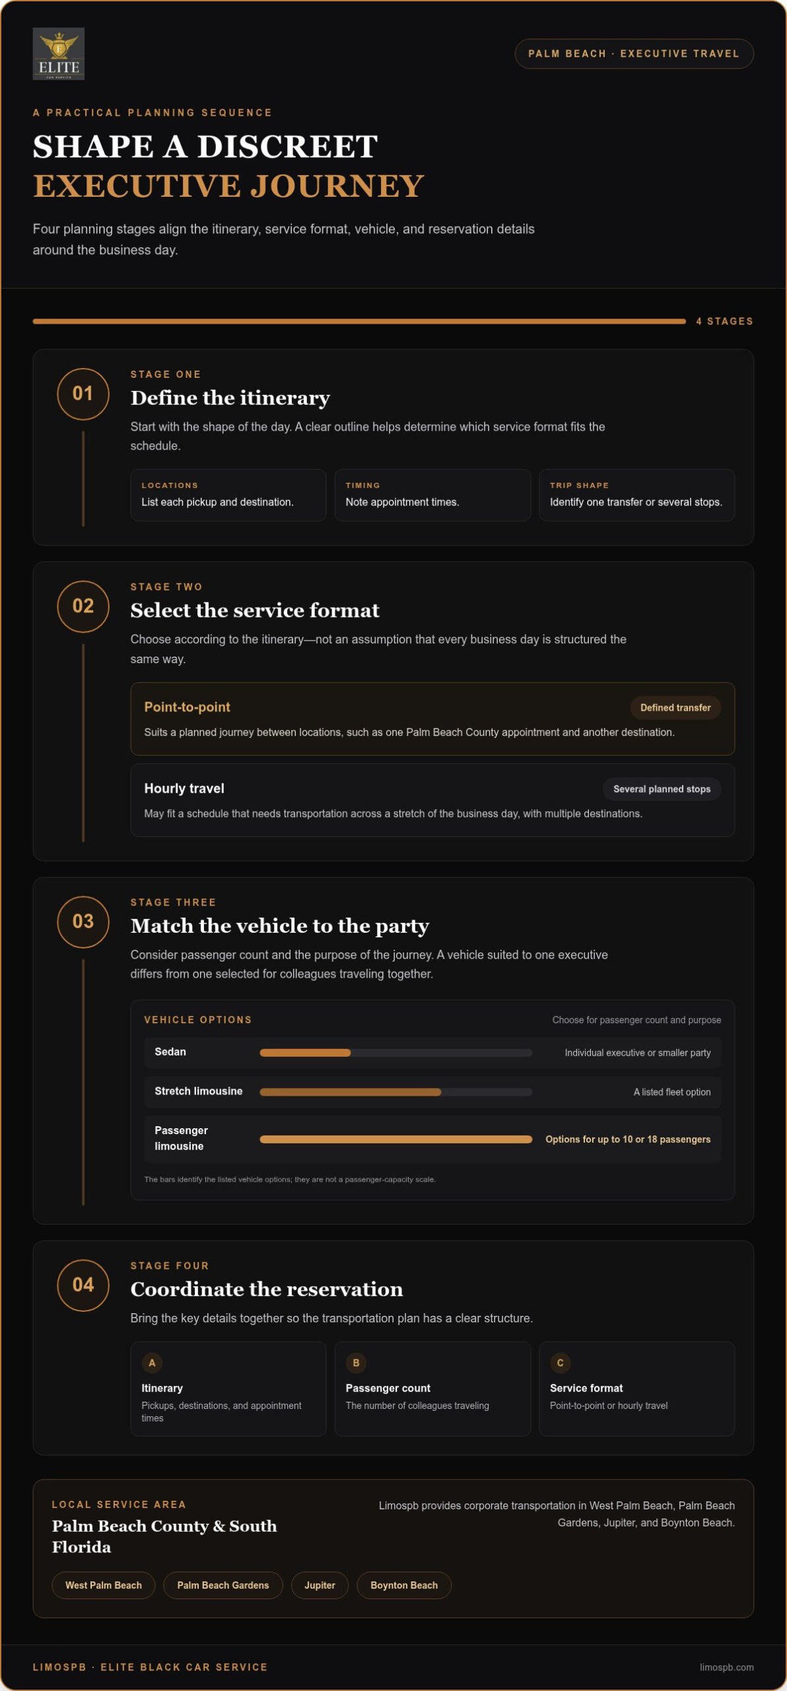Click the letter B Passenger count badge

356,1363
